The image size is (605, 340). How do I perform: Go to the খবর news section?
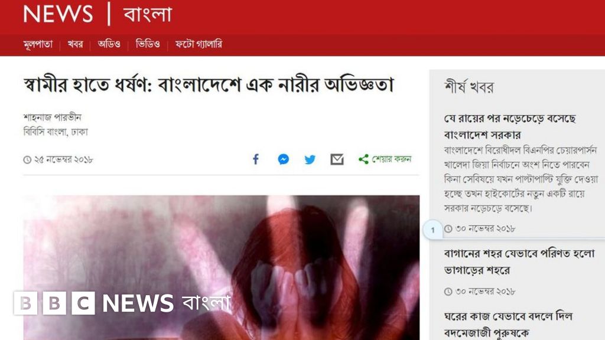tap(75, 44)
